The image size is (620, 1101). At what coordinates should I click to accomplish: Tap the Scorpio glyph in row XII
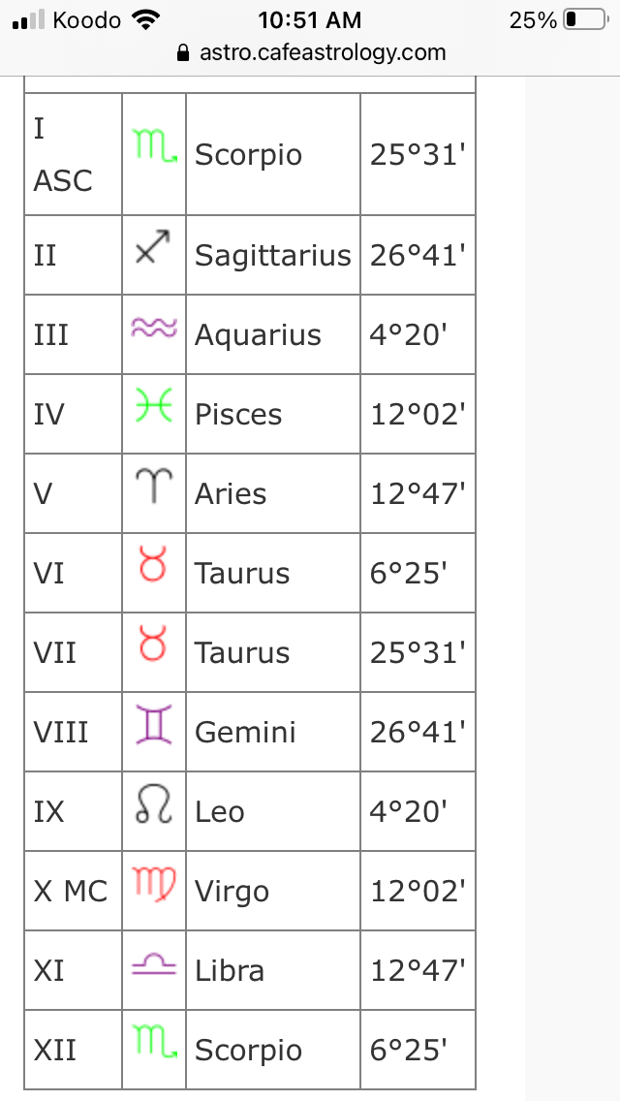click(x=154, y=1041)
